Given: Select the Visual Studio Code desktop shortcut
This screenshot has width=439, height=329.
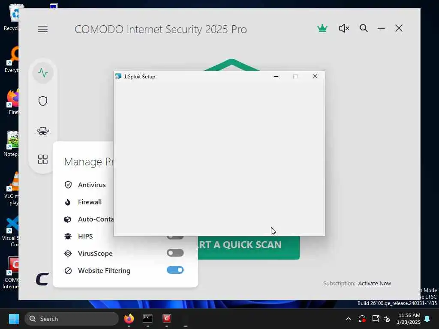Looking at the screenshot, I should [11, 232].
